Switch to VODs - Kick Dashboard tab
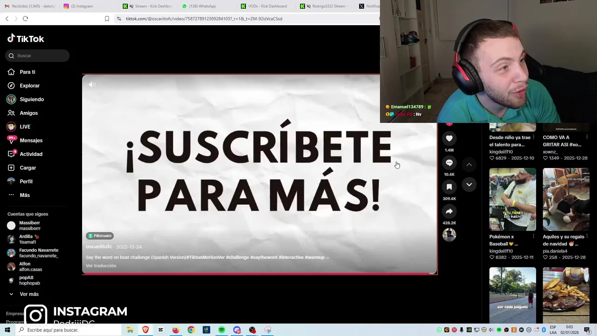 264,6
